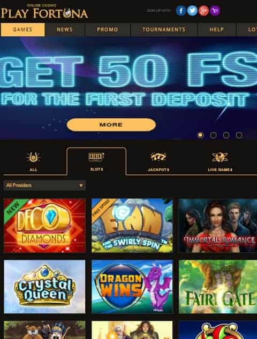Click the More button on banner
Image resolution: width=257 pixels, height=339 pixels.
click(x=111, y=125)
